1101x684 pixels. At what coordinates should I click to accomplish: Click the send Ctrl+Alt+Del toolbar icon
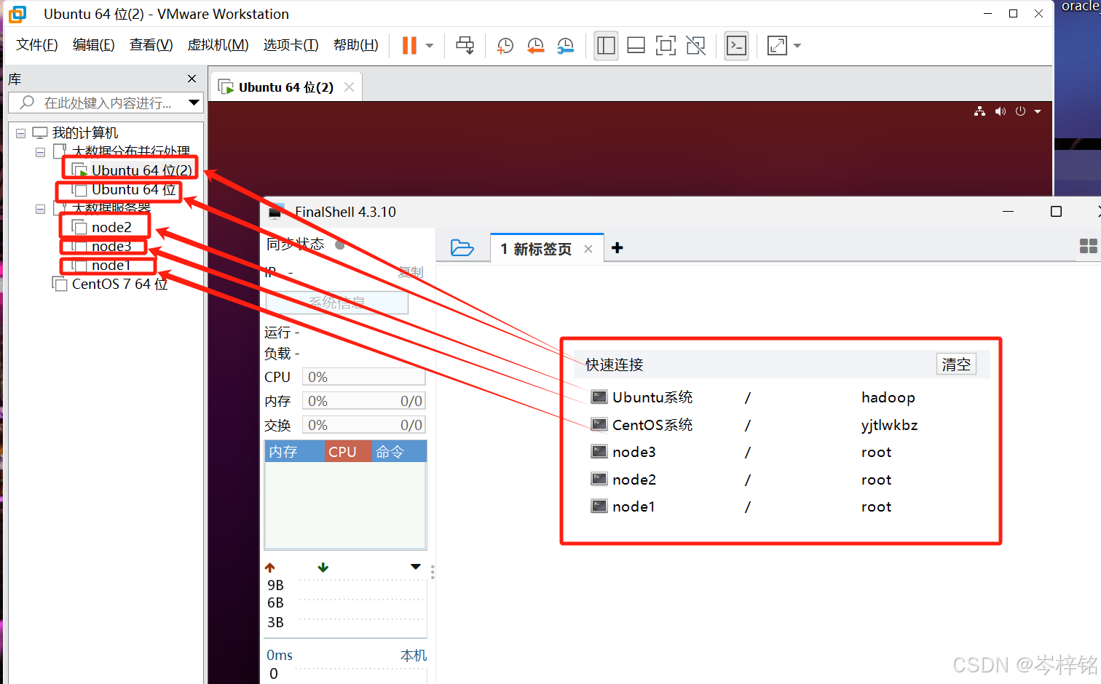(465, 46)
